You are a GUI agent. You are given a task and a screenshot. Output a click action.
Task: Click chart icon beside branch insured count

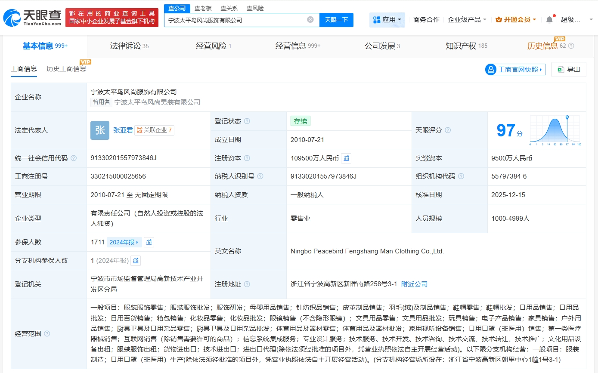pos(136,261)
